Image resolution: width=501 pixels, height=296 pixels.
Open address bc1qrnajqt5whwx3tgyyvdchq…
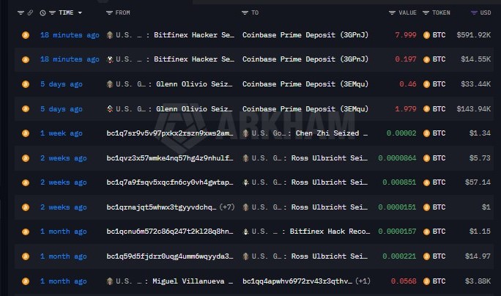161,207
